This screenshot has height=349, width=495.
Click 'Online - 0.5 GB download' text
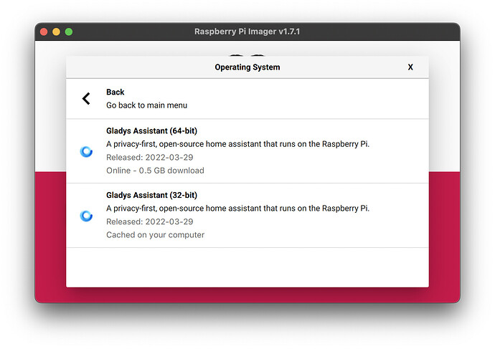pyautogui.click(x=156, y=171)
